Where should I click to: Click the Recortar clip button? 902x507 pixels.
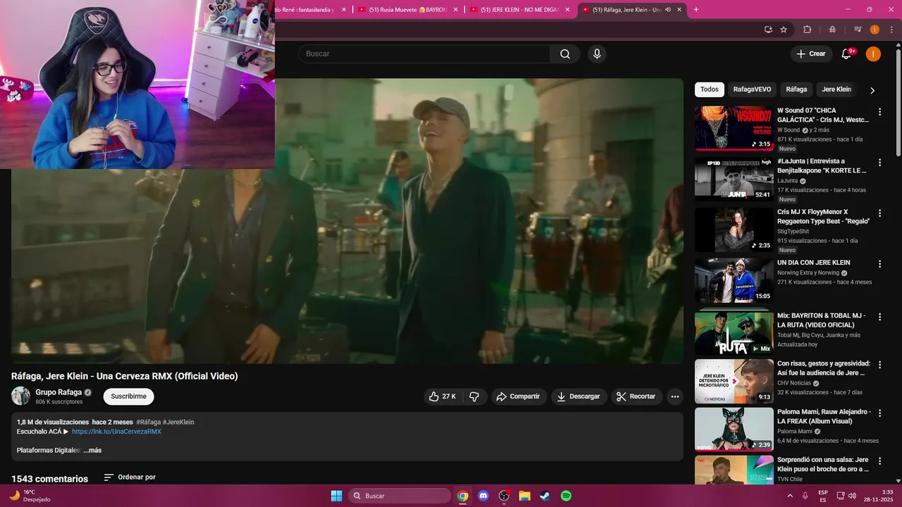[x=636, y=396]
